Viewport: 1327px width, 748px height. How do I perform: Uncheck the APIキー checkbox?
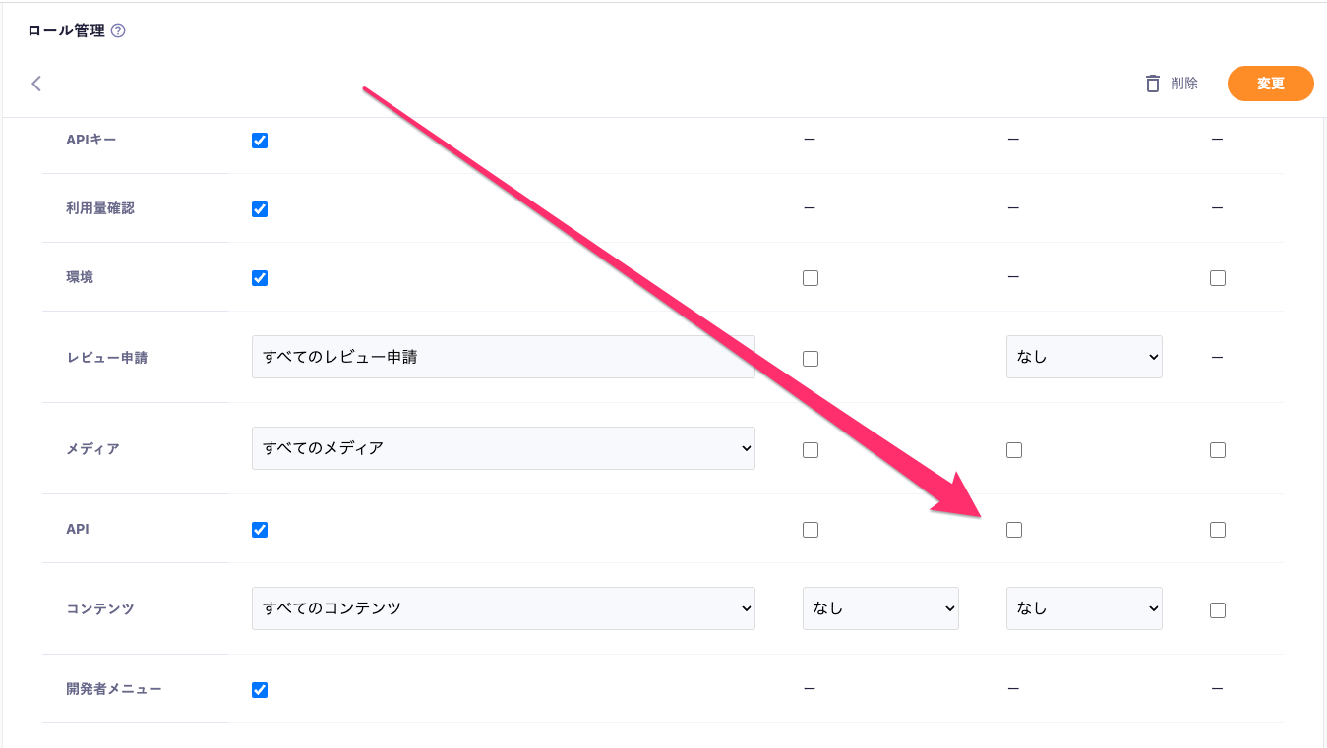pos(260,141)
